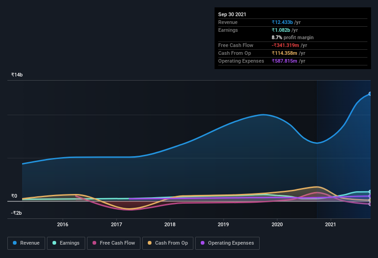This screenshot has width=378, height=258.
Task: Toggle the Operating Expenses legend button
Action: pyautogui.click(x=227, y=243)
